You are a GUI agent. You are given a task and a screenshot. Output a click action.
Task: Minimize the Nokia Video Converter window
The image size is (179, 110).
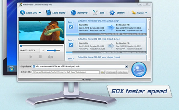140,4
